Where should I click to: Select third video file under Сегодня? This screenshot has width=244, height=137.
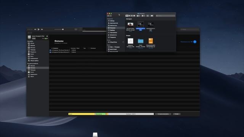[x=151, y=24]
